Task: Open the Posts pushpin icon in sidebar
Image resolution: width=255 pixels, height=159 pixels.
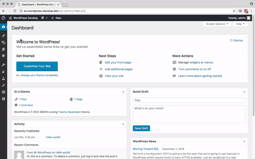Action: (x=3, y=36)
